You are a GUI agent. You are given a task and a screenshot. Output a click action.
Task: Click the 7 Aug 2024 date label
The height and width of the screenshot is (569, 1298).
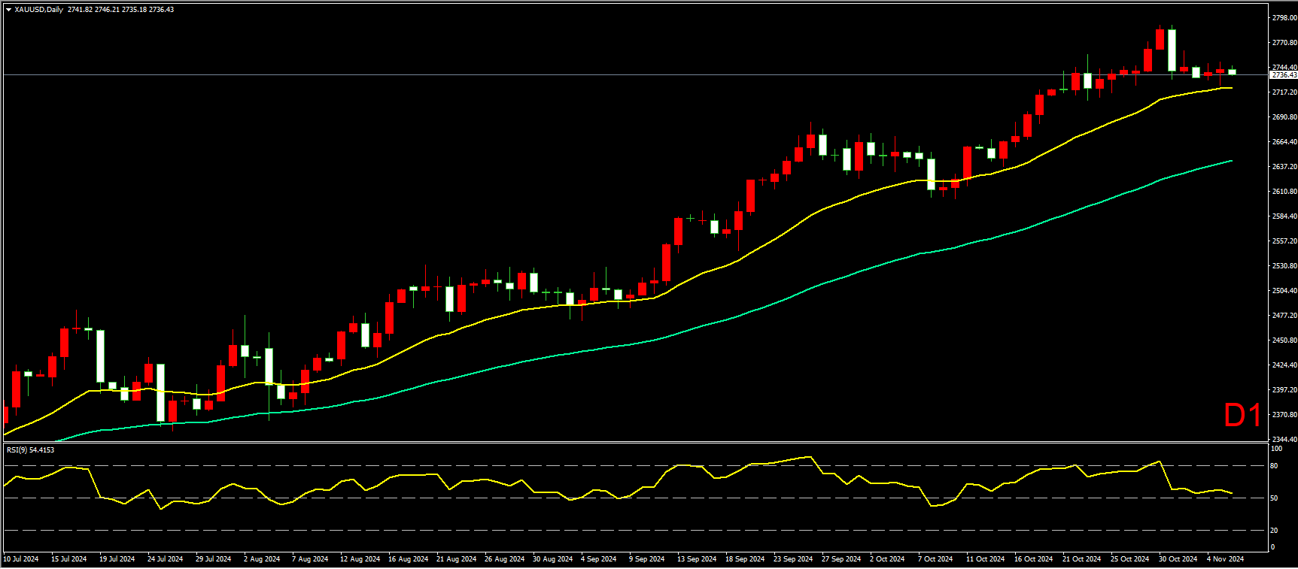point(310,559)
